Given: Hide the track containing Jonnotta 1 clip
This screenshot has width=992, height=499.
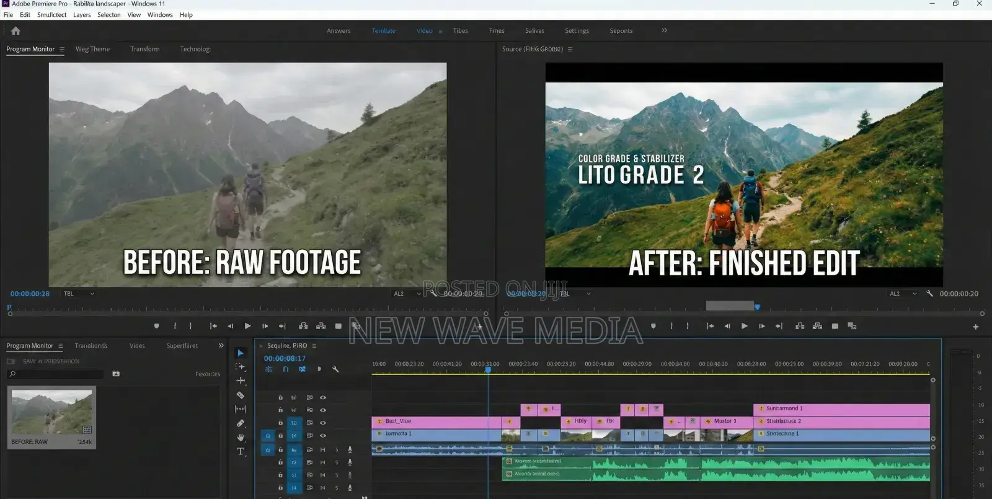Looking at the screenshot, I should coord(322,436).
